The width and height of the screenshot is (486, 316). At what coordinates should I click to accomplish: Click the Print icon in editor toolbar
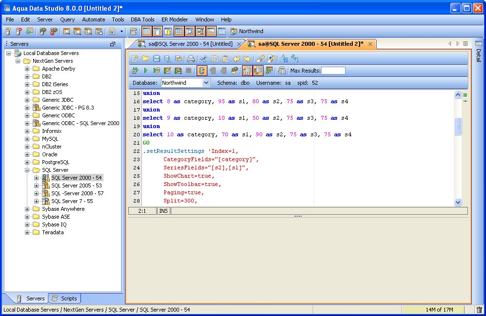[191, 58]
